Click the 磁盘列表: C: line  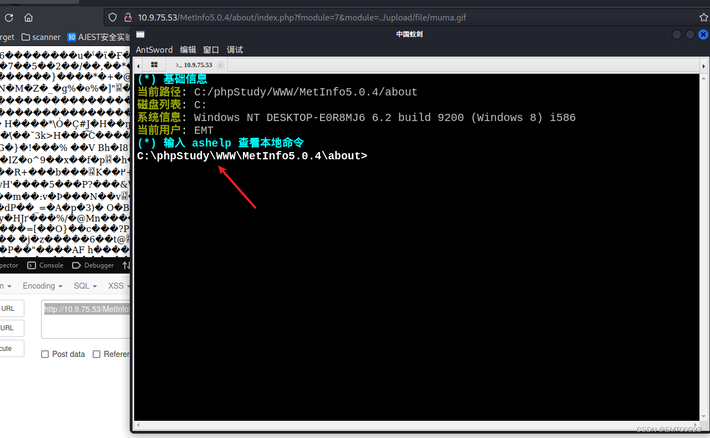tap(172, 105)
